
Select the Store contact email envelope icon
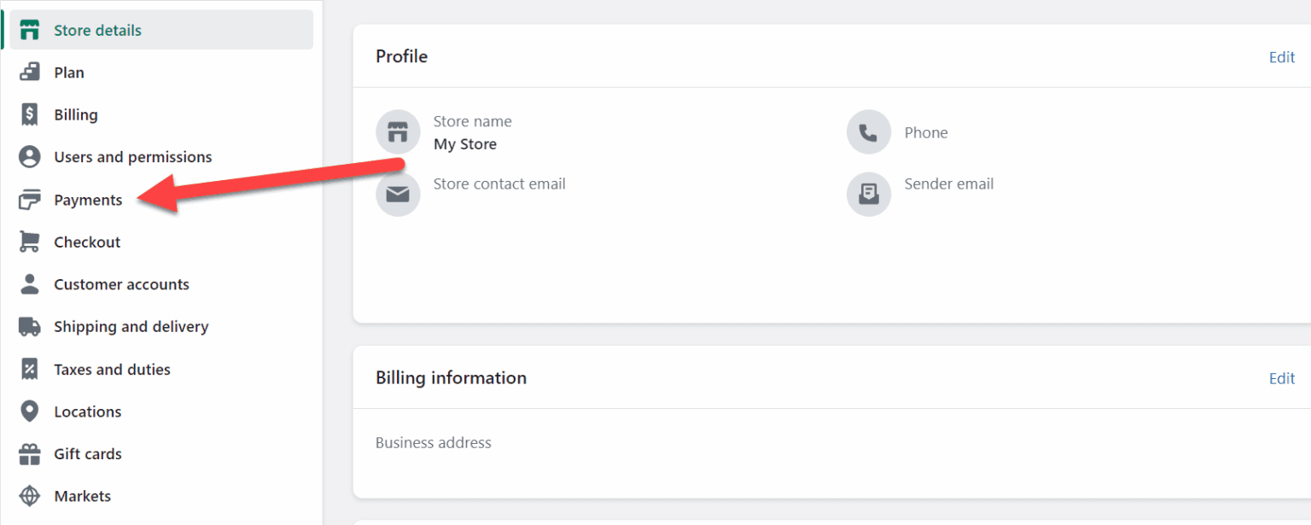tap(398, 194)
